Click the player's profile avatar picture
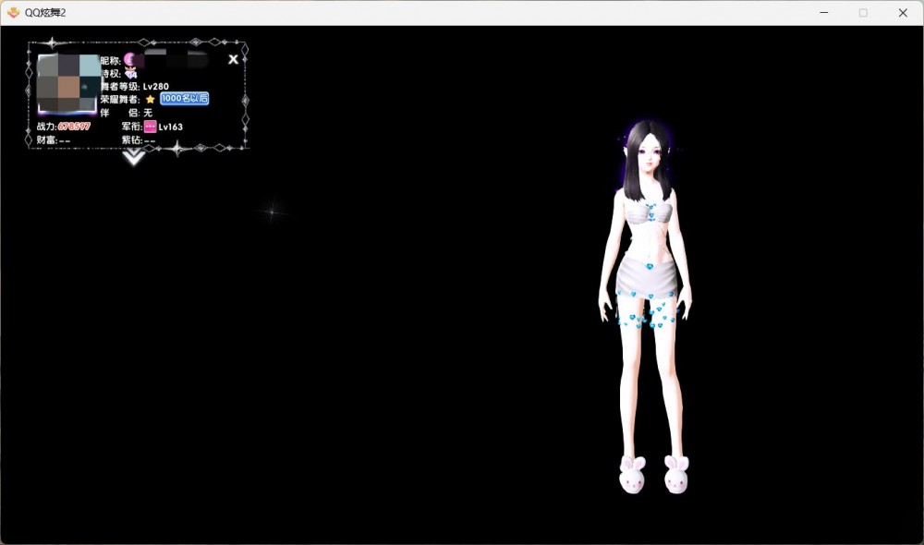This screenshot has width=924, height=545. click(x=67, y=83)
